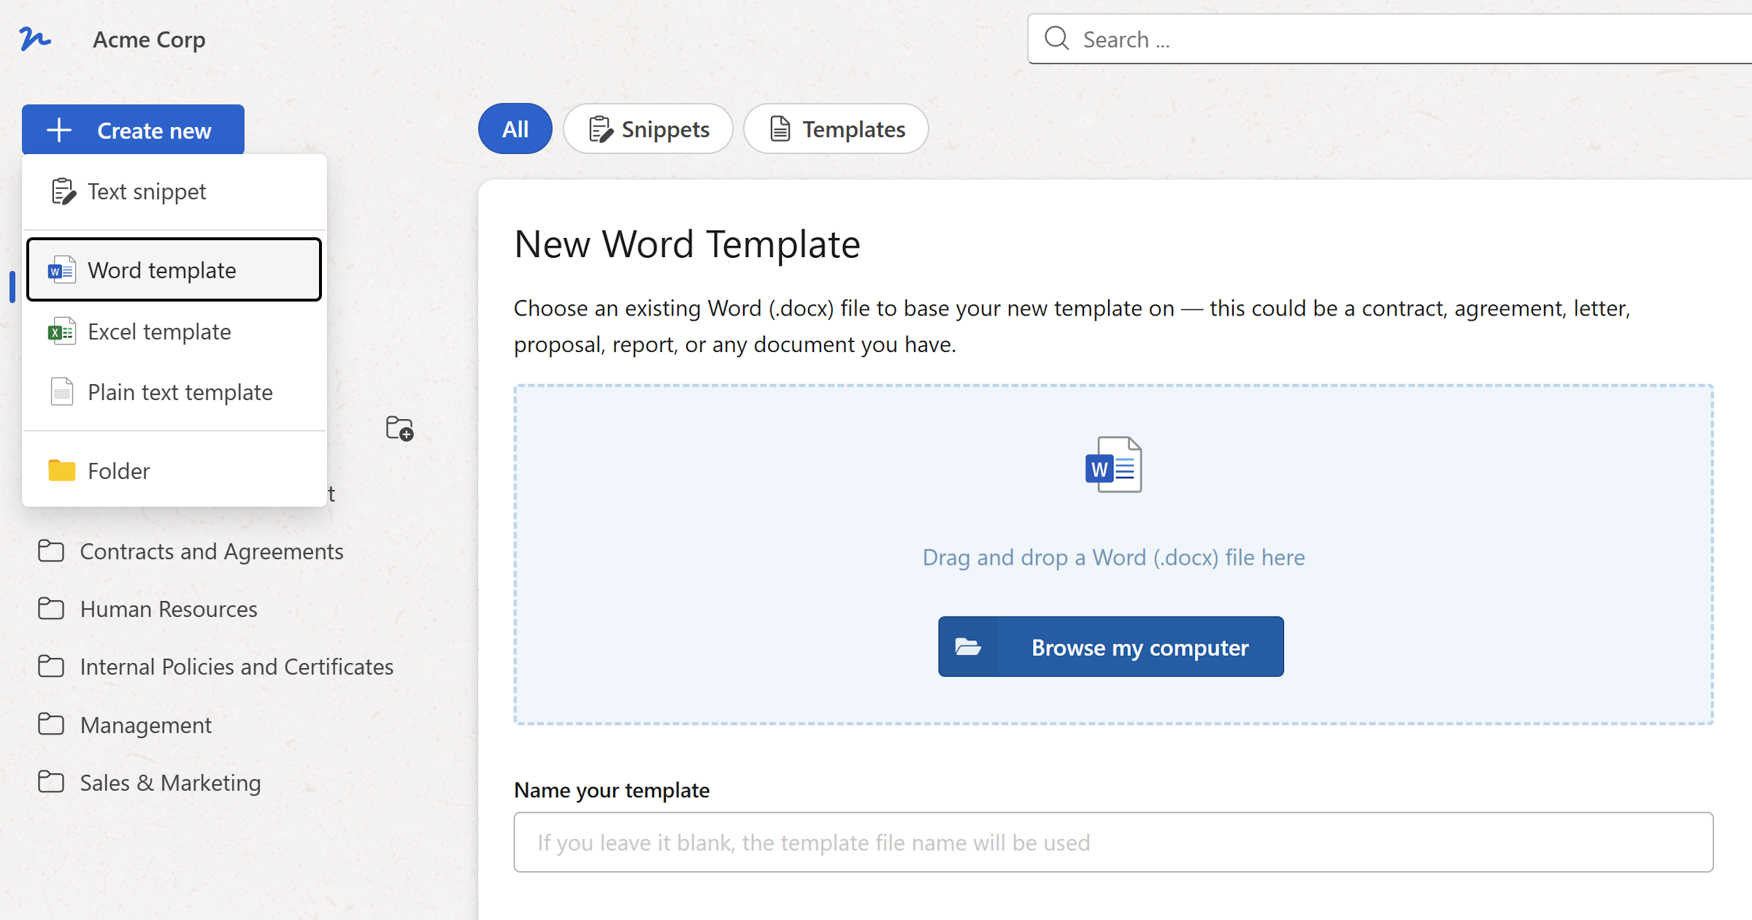Click the yellow Folder icon in the menu
The width and height of the screenshot is (1752, 920).
point(61,470)
